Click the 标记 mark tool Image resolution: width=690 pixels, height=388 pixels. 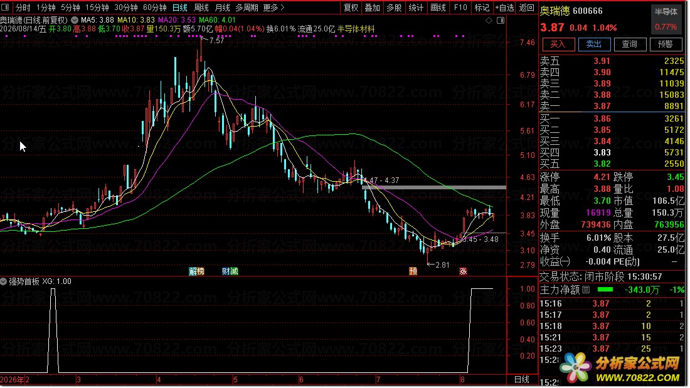coord(482,8)
